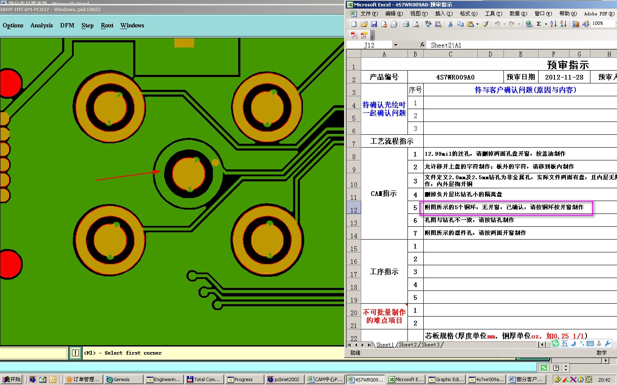This screenshot has height=385, width=617.
Task: Click the formula bar showing Sheet2!A1
Action: (x=523, y=45)
